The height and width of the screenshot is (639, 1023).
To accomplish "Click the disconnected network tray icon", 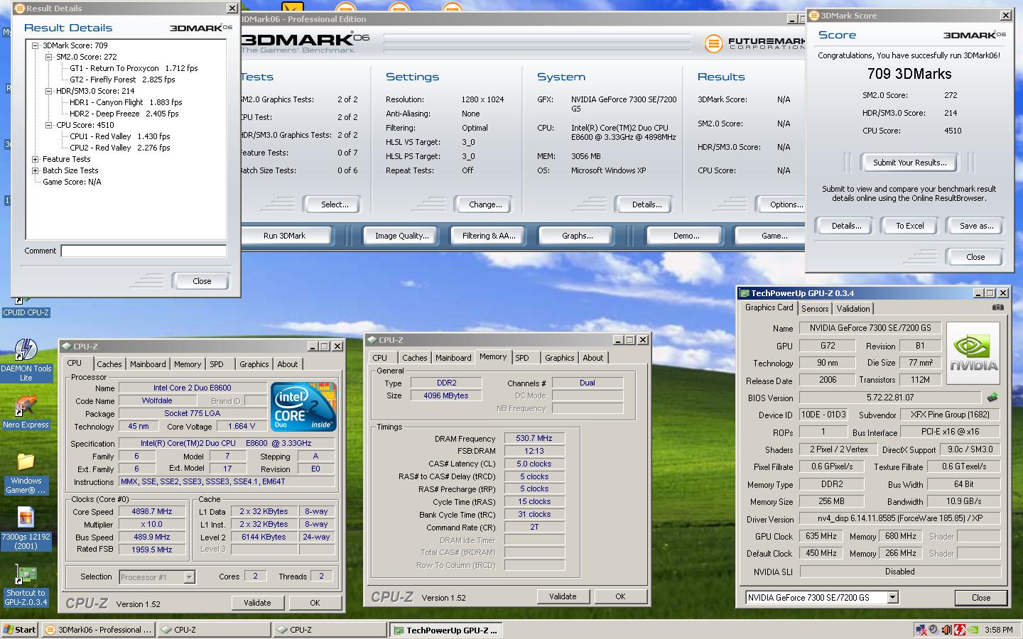I will point(921,629).
